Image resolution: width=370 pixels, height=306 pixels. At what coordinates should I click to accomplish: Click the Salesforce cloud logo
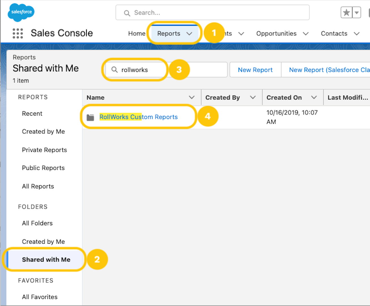coord(21,12)
